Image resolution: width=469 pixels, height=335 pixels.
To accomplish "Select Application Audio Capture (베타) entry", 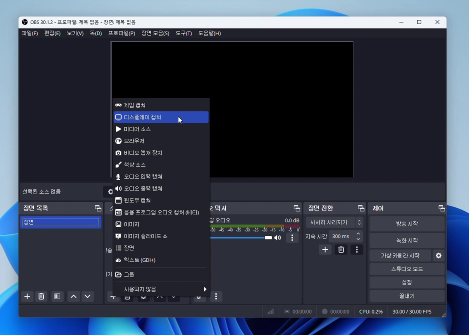I will pos(161,212).
